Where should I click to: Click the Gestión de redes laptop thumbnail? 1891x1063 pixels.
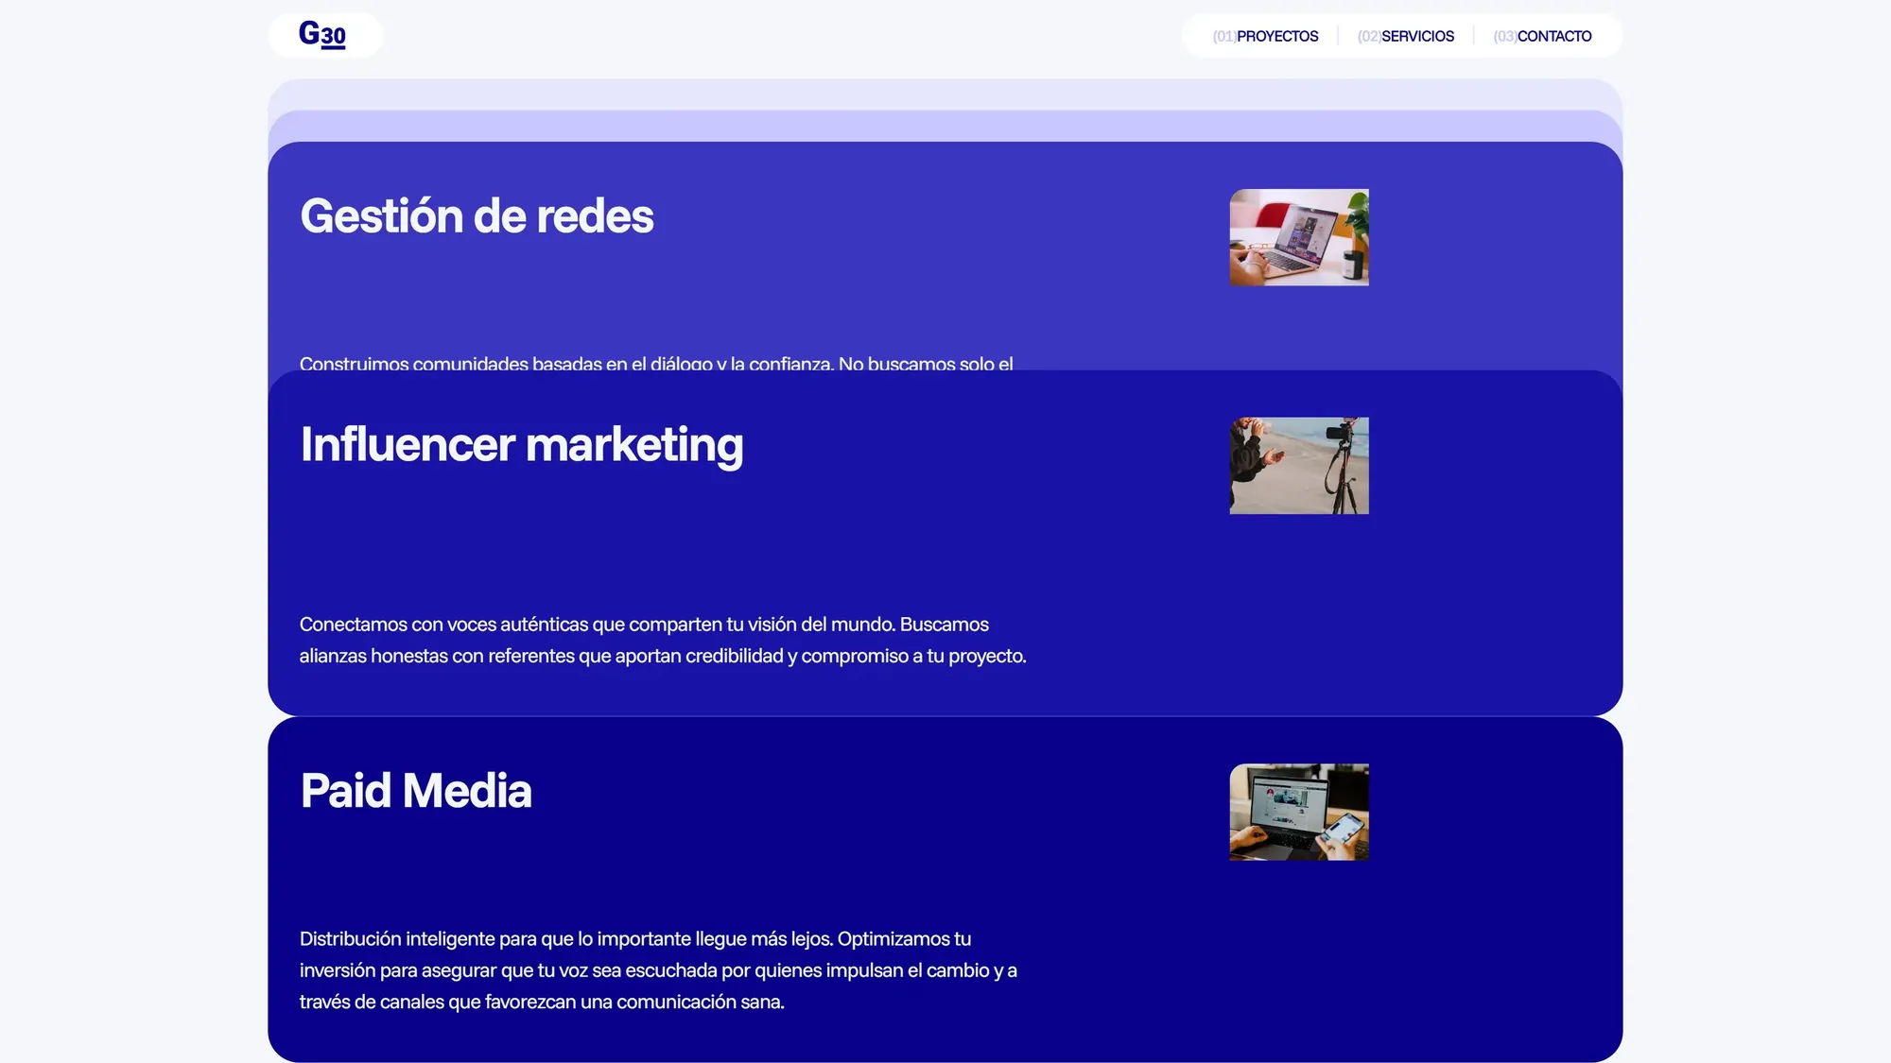pos(1299,237)
